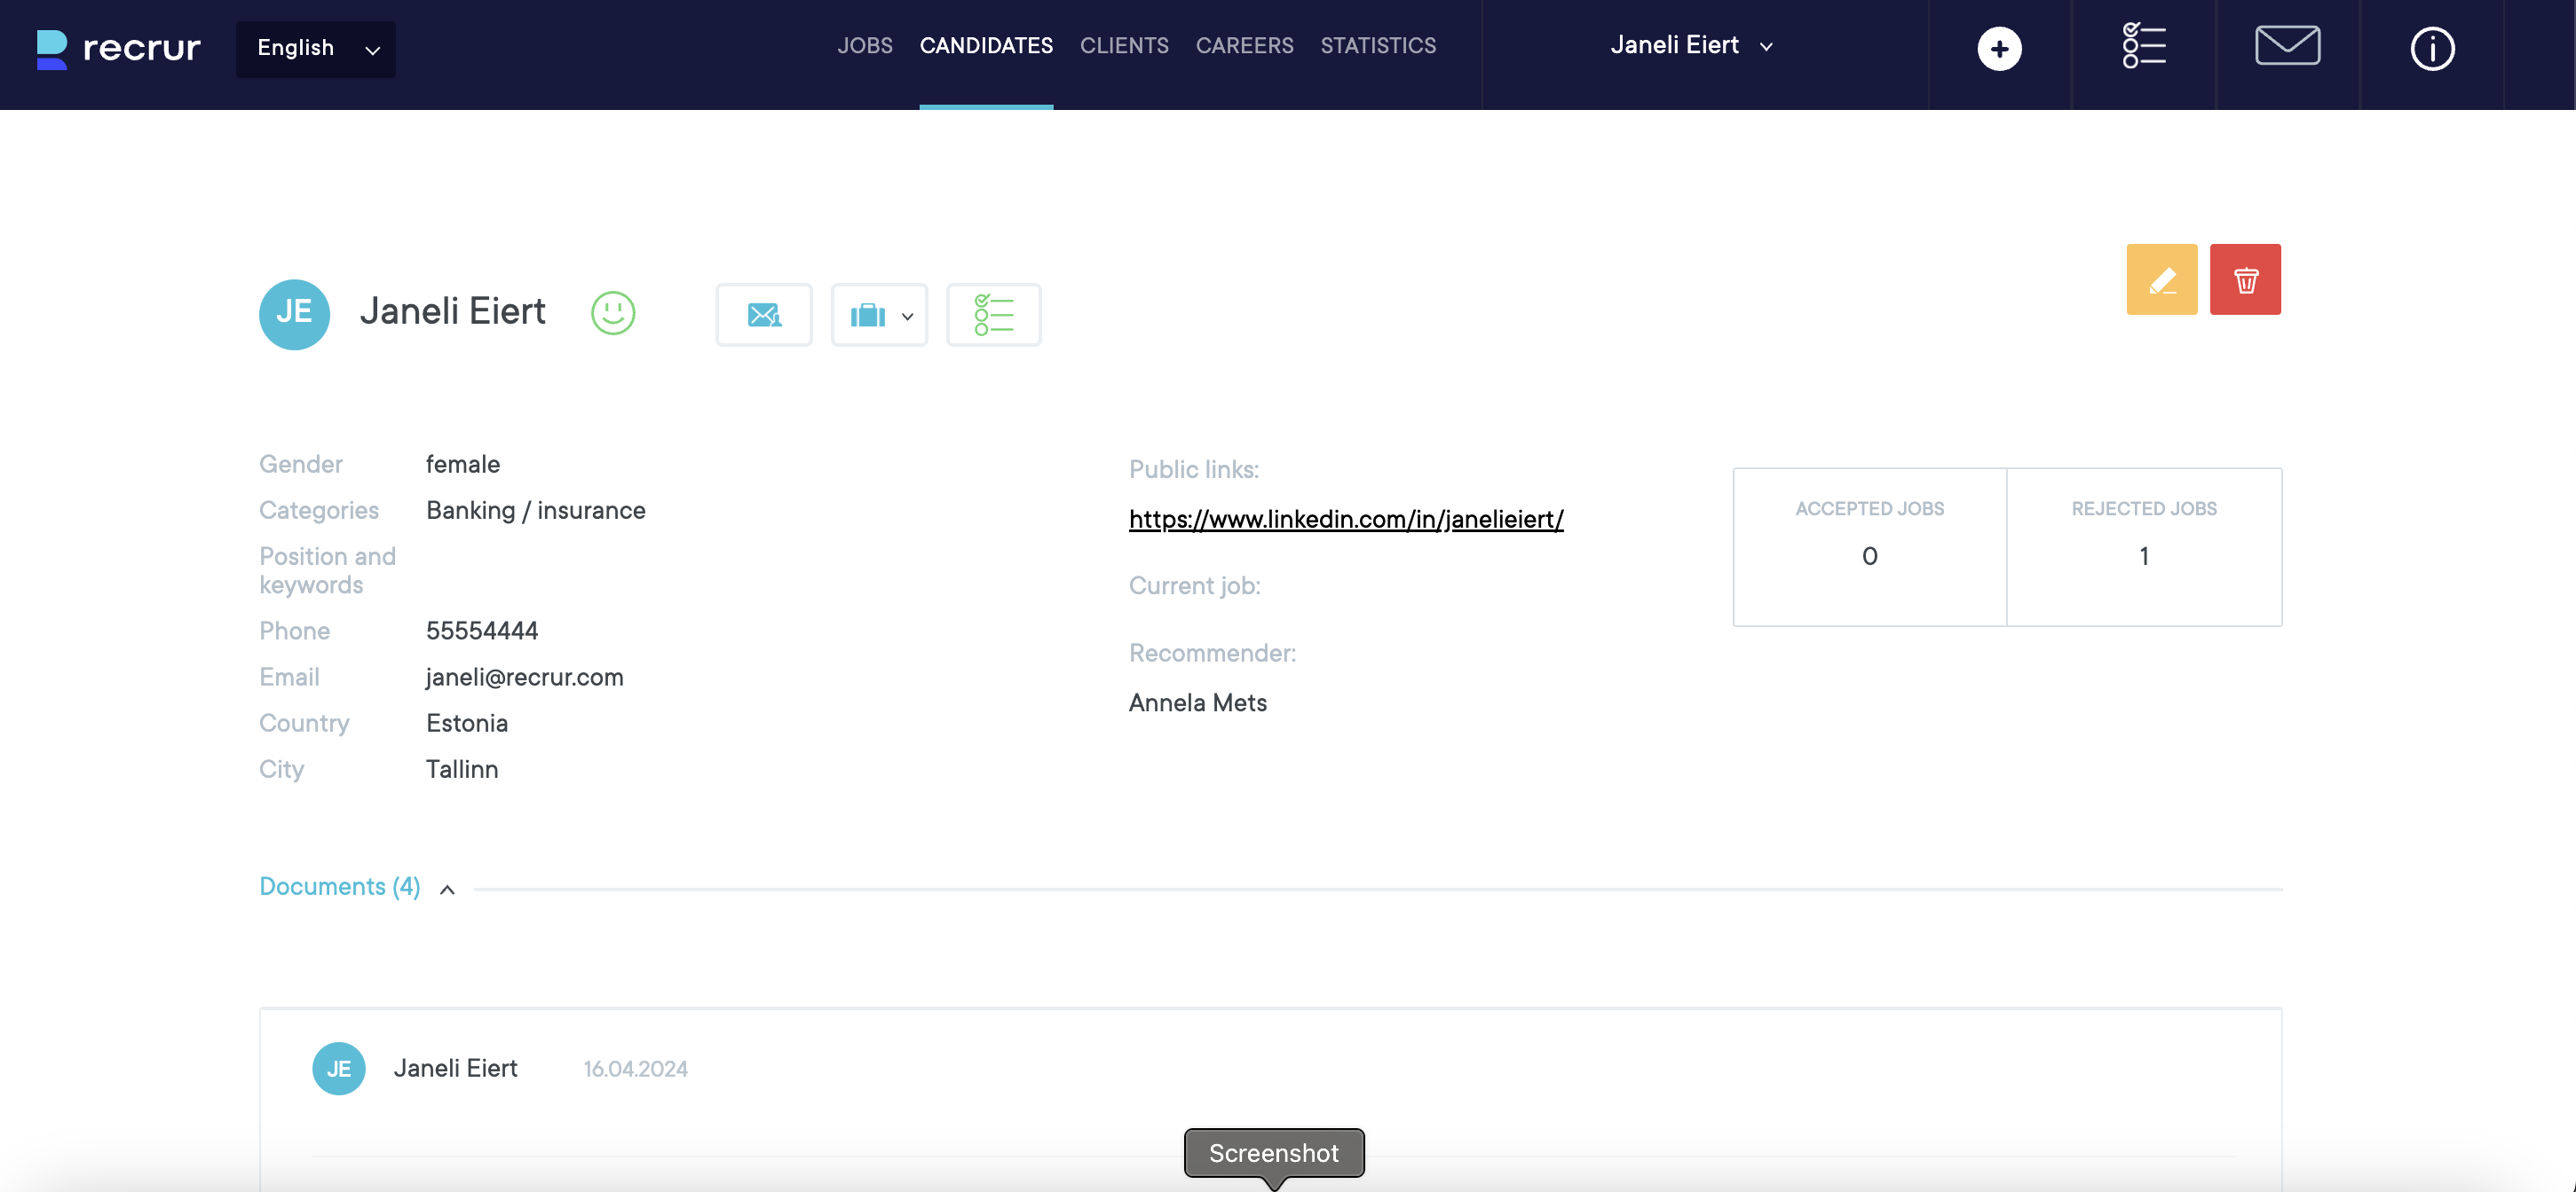This screenshot has height=1192, width=2576.
Task: Click the green smiley face rating icon
Action: 612,313
